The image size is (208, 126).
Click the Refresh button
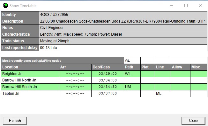point(15,121)
